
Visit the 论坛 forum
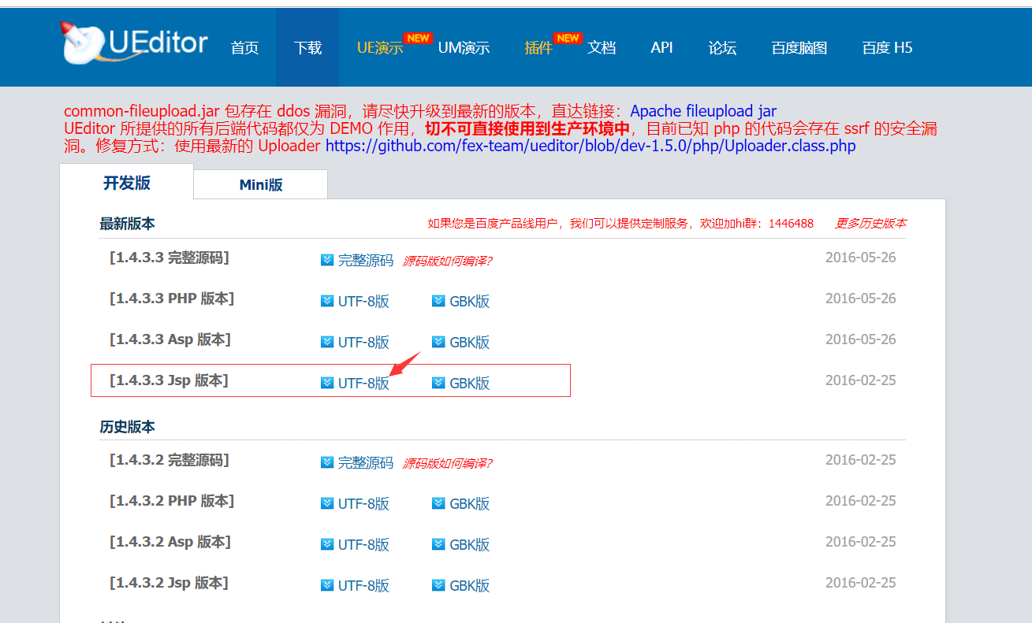pyautogui.click(x=722, y=47)
